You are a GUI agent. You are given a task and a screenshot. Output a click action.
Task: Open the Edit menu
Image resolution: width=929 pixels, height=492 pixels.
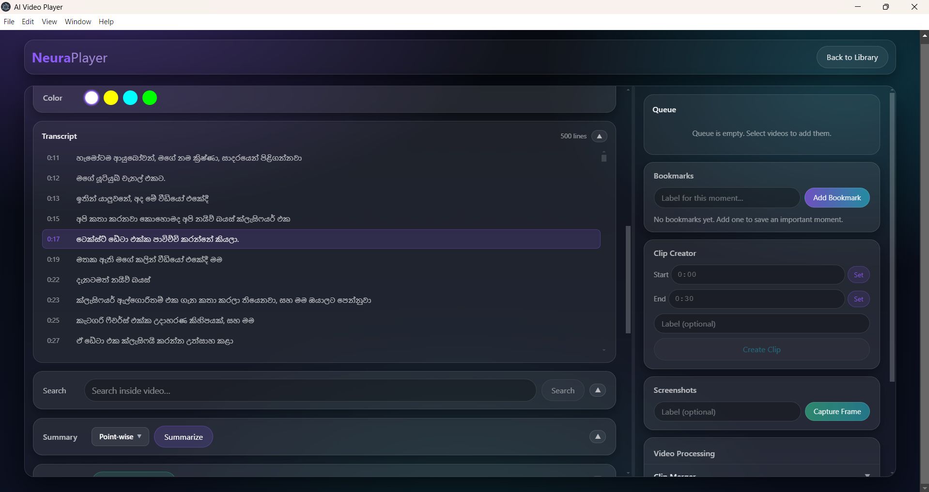(x=28, y=22)
